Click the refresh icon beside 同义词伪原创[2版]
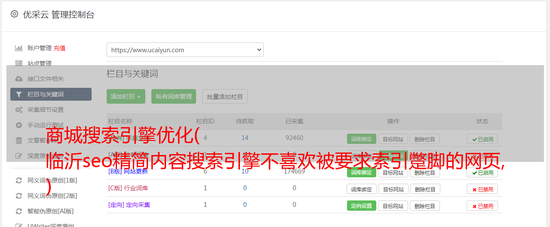550x227 pixels. [19, 196]
